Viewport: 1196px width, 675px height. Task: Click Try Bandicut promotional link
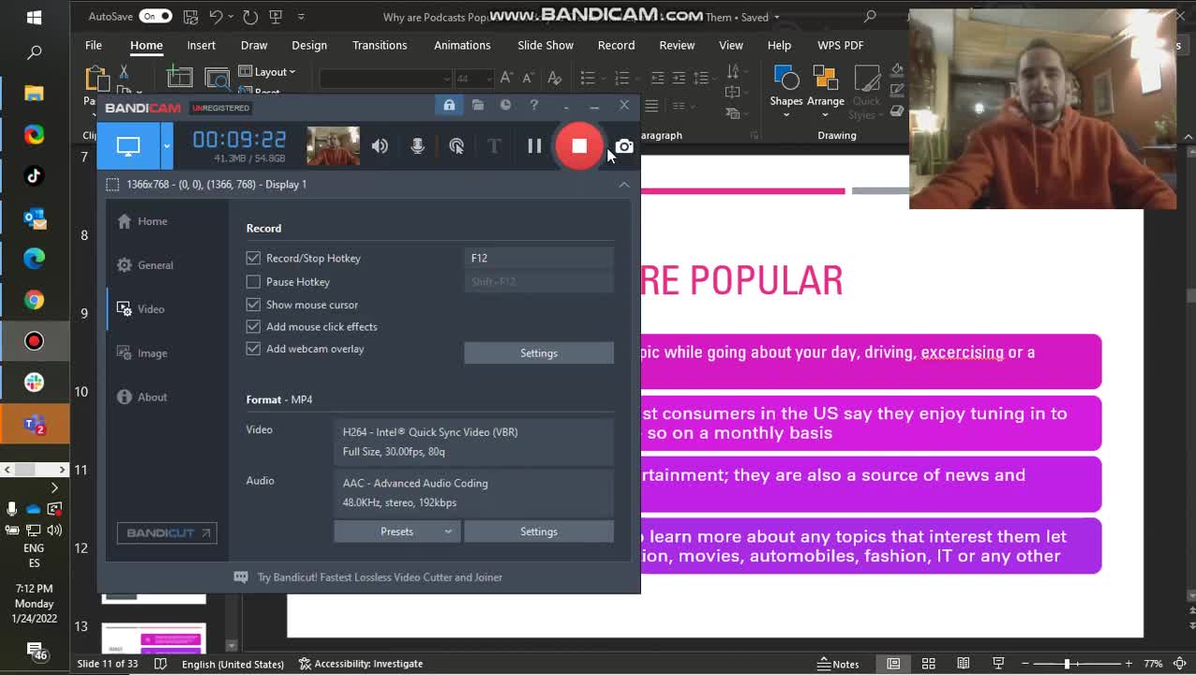(x=380, y=577)
